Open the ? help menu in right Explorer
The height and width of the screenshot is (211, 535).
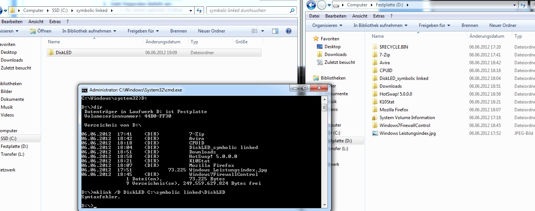click(x=392, y=16)
